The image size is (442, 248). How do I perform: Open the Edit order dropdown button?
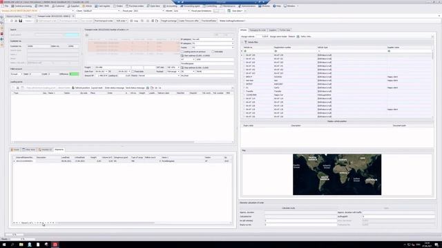point(122,21)
